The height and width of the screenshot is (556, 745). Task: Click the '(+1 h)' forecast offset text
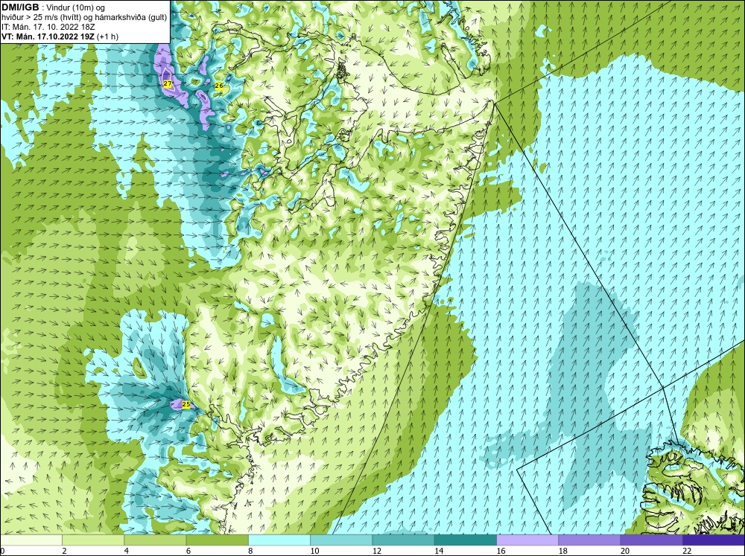108,36
